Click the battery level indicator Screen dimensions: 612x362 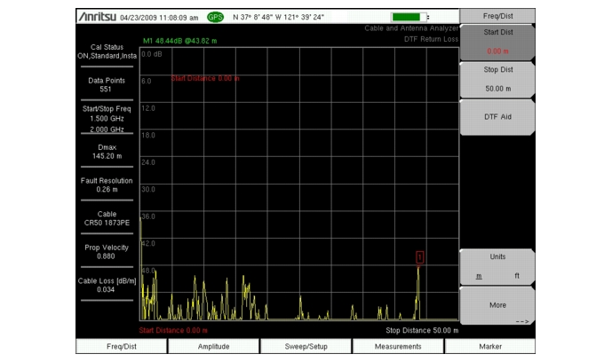409,17
